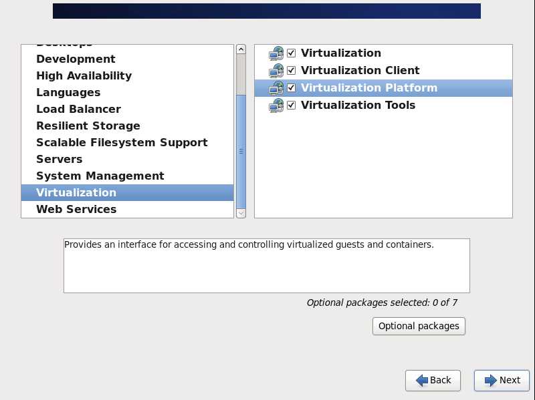Image resolution: width=535 pixels, height=400 pixels.
Task: Click the Virtualization Client package icon
Action: (276, 71)
